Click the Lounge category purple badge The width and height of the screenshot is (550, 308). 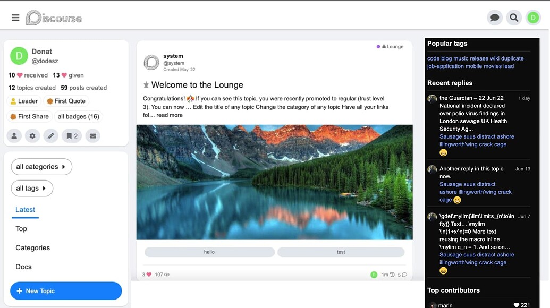click(x=391, y=47)
